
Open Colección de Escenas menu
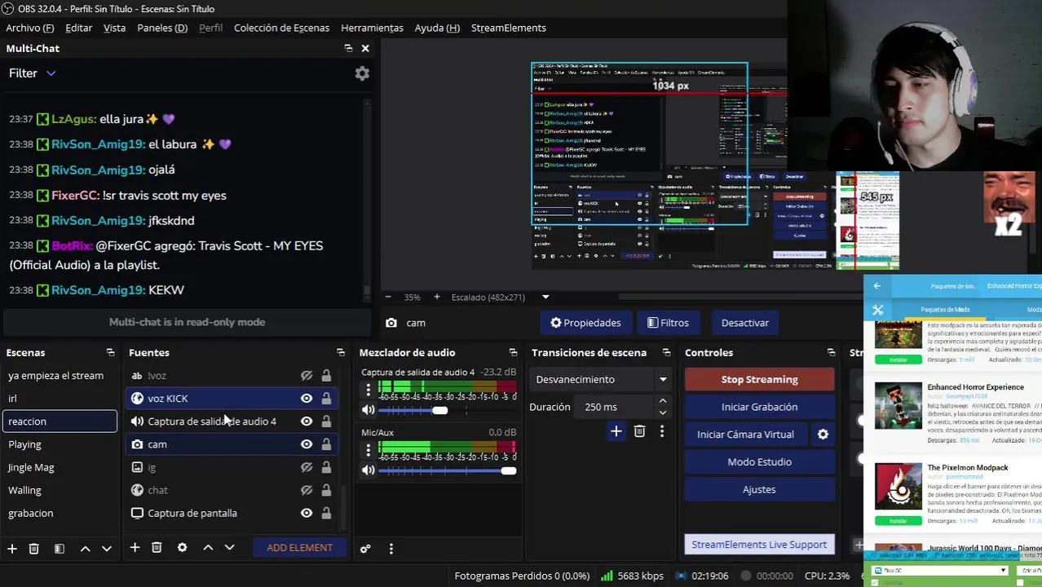281,28
